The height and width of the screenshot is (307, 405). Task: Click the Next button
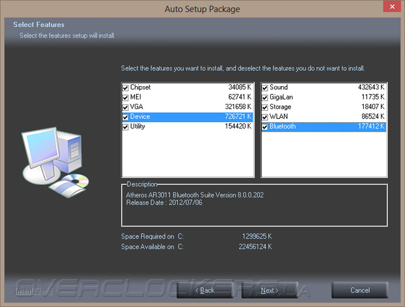270,290
